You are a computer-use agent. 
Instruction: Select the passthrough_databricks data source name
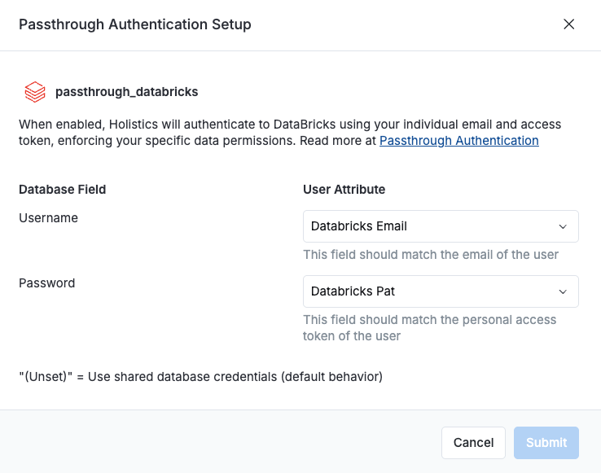(126, 92)
